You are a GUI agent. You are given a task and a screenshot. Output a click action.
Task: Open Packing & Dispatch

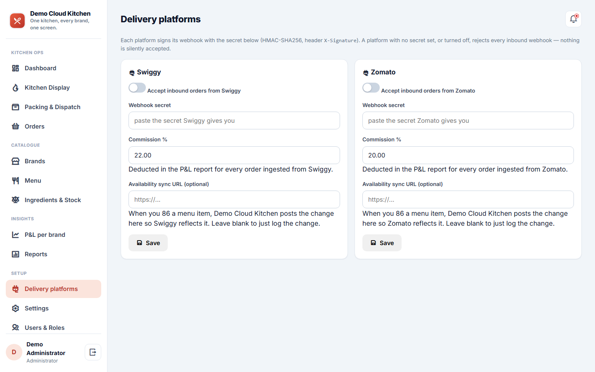pyautogui.click(x=53, y=107)
